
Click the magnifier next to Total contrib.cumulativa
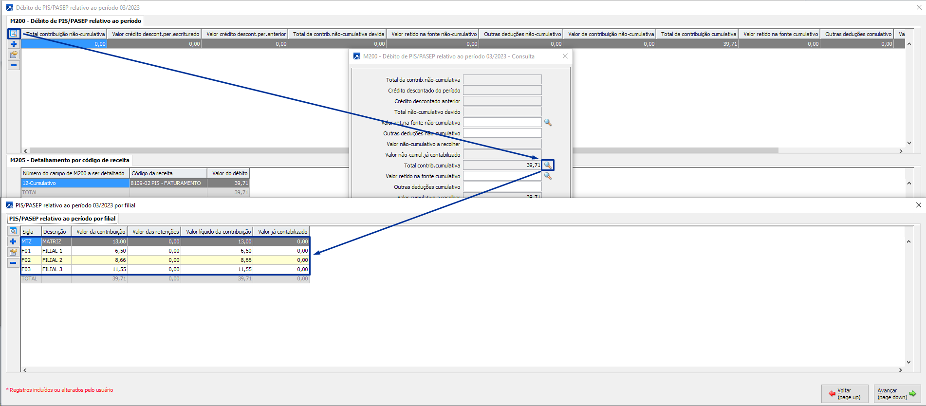click(548, 165)
